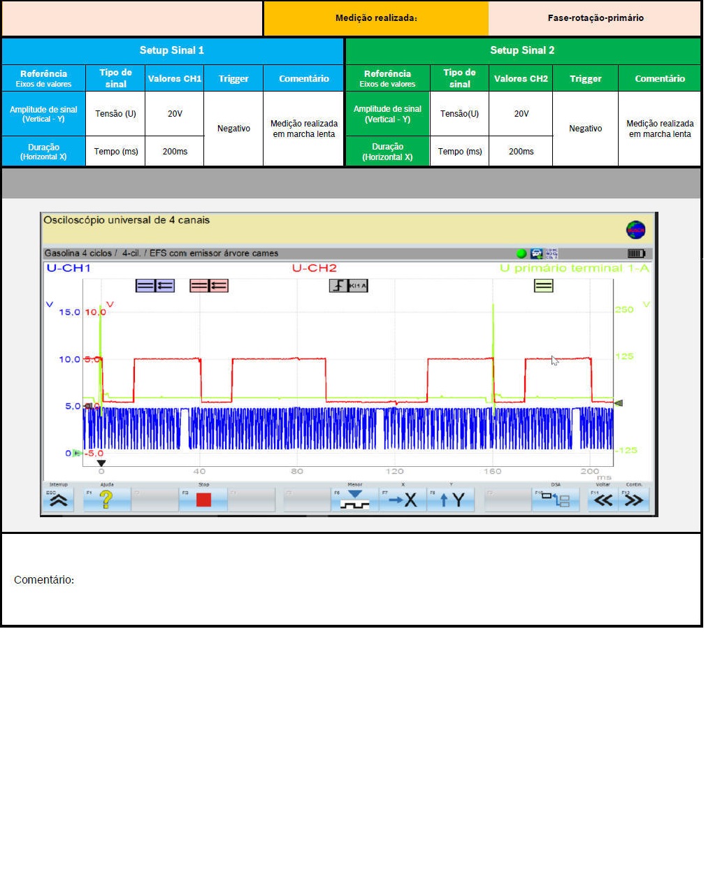This screenshot has width=706, height=875.
Task: Click the F12 Contin. forward arrows
Action: pos(634,500)
